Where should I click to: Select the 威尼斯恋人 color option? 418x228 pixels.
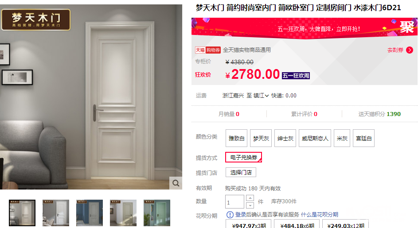(315, 138)
